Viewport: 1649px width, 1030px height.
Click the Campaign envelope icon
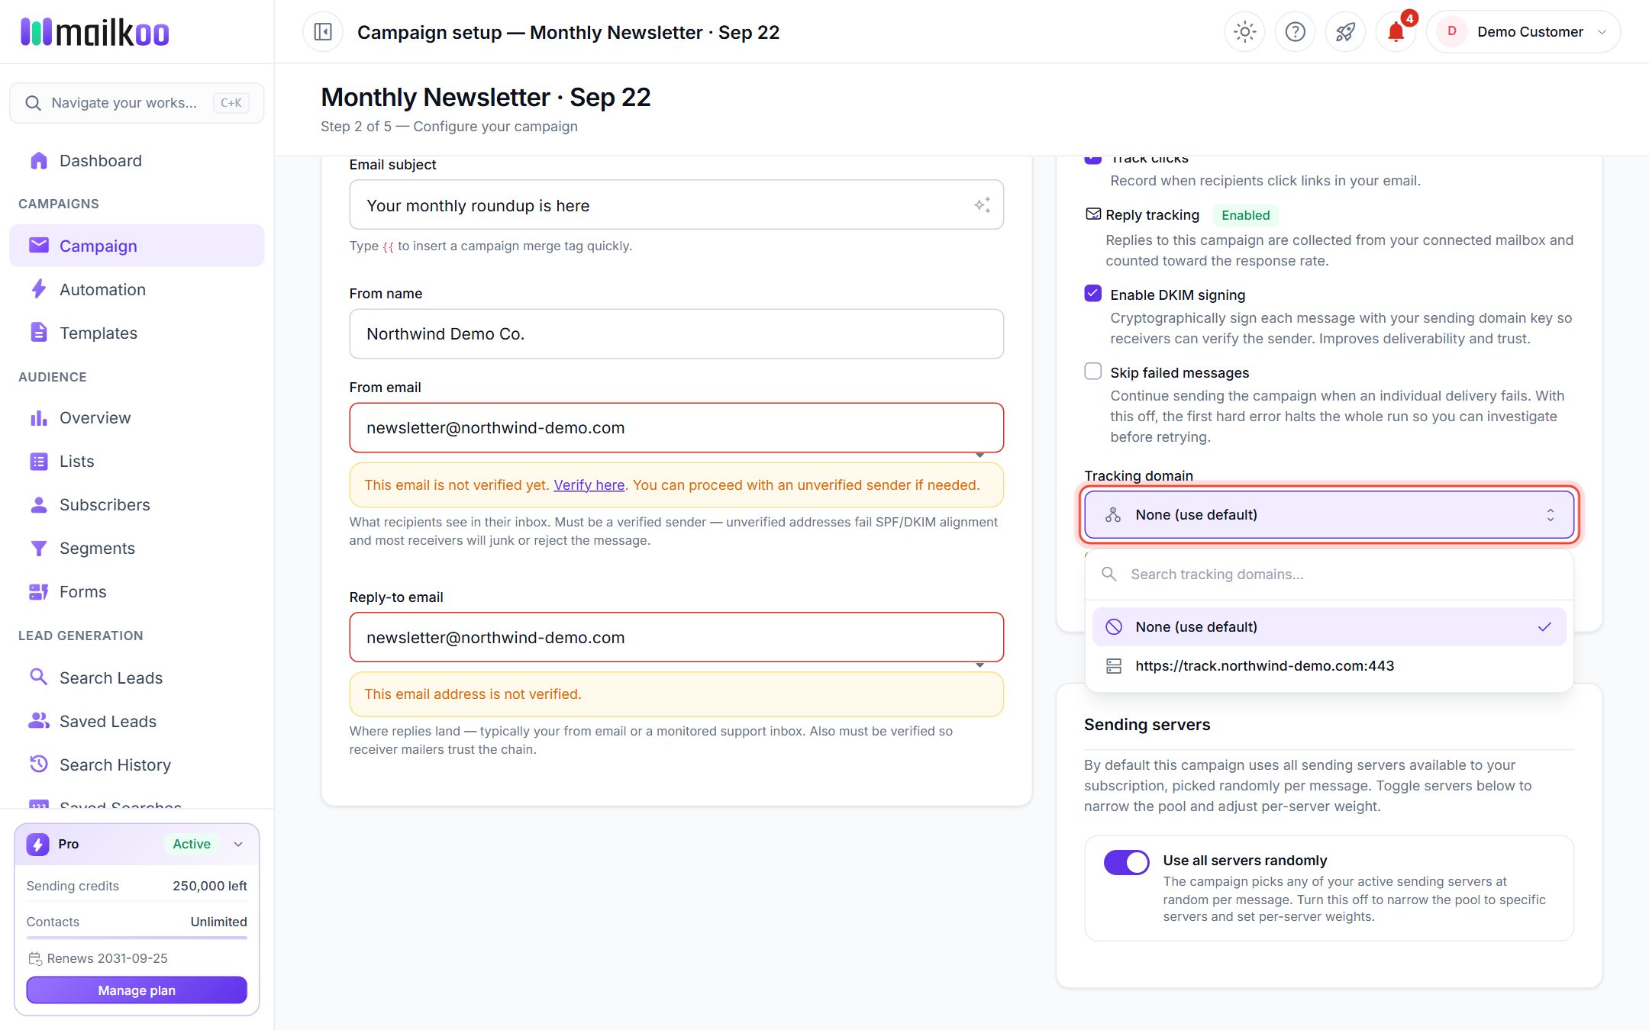[38, 245]
